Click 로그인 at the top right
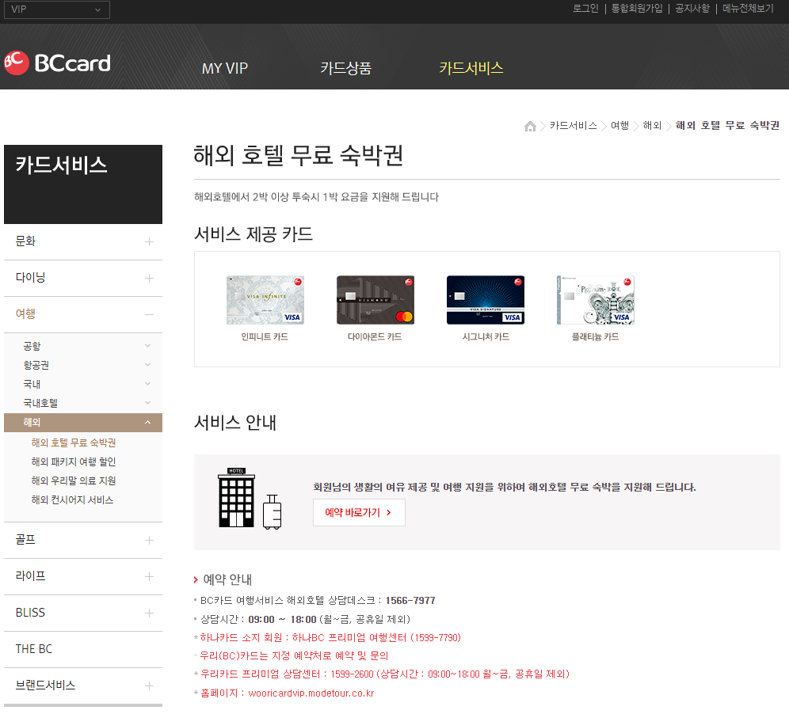The height and width of the screenshot is (714, 789). [x=585, y=9]
